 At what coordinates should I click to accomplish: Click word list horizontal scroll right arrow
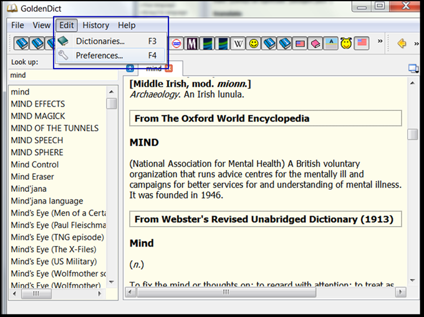(x=100, y=293)
